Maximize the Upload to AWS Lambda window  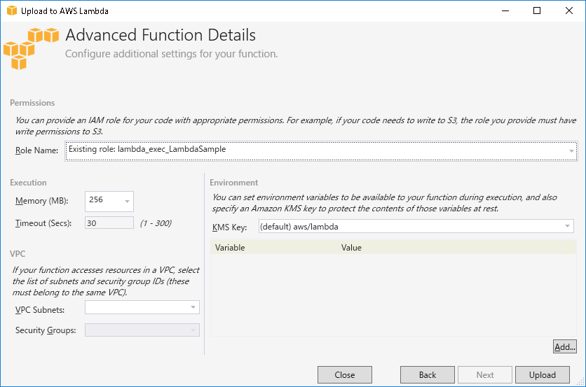537,11
